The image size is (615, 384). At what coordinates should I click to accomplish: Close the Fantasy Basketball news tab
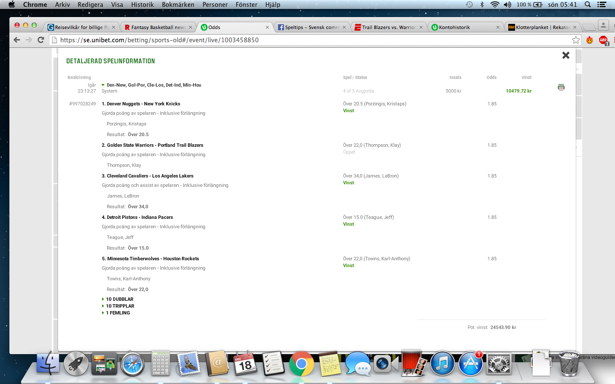[x=190, y=27]
